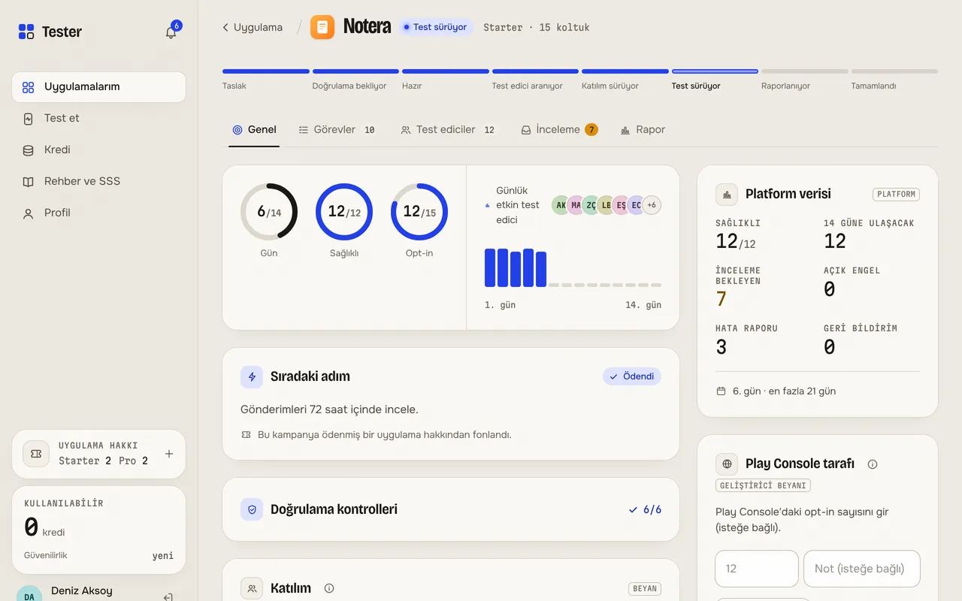Screen dimensions: 962x601
Task: Click the Raporlanıyor progress step
Action: coord(805,80)
